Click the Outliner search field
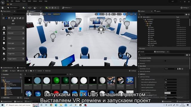 (x=161, y=14)
